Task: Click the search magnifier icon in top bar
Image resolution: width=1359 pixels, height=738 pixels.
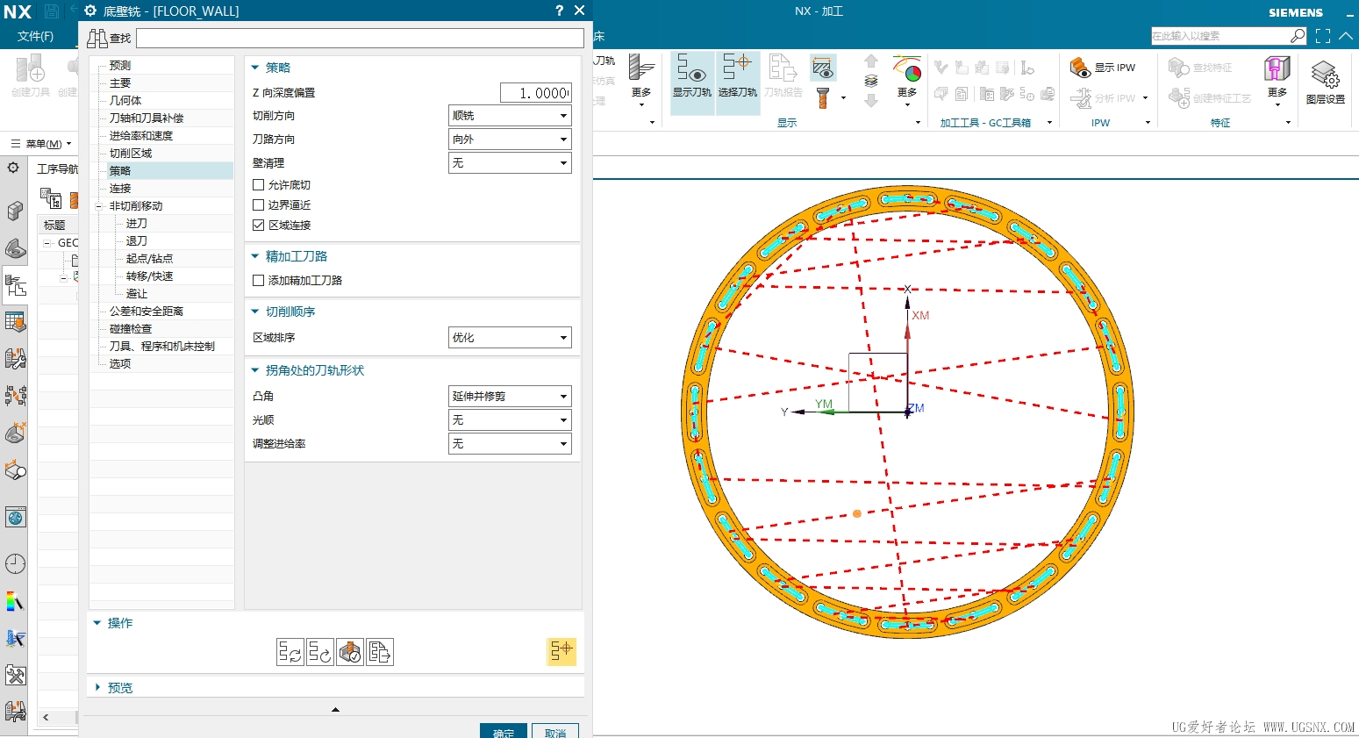Action: tap(1298, 36)
